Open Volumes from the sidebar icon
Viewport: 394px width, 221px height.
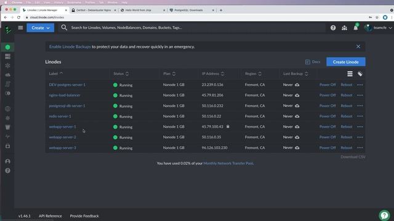point(7,56)
